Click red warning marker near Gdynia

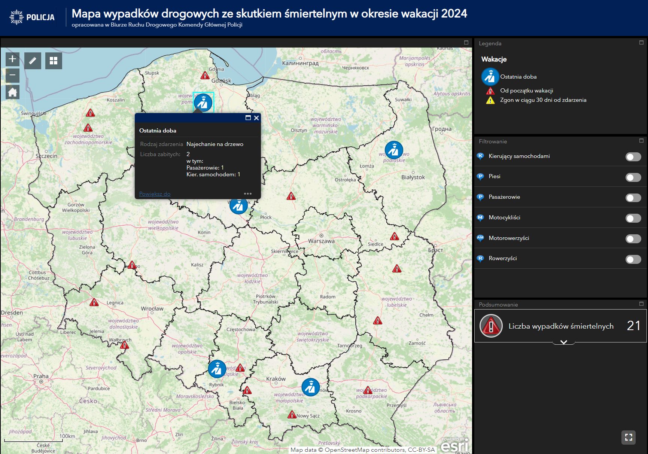click(205, 76)
